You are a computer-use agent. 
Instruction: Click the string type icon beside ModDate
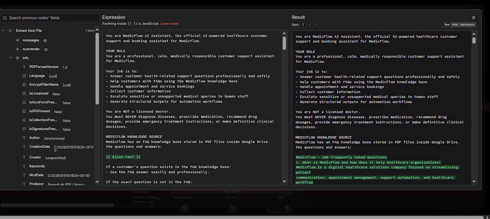click(24, 175)
